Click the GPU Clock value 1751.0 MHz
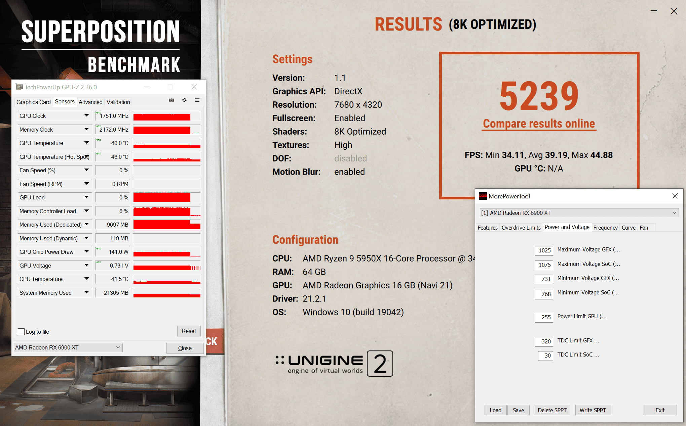Screen dimensions: 686x426 coord(113,116)
